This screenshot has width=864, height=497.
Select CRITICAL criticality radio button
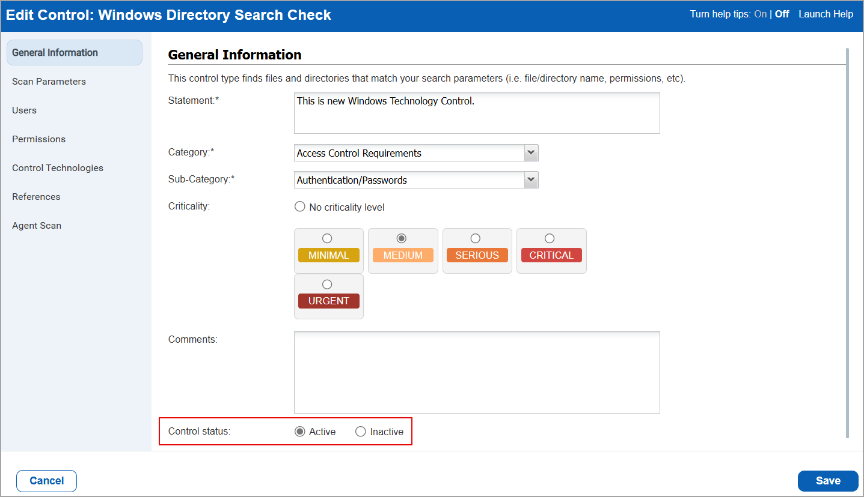click(550, 238)
